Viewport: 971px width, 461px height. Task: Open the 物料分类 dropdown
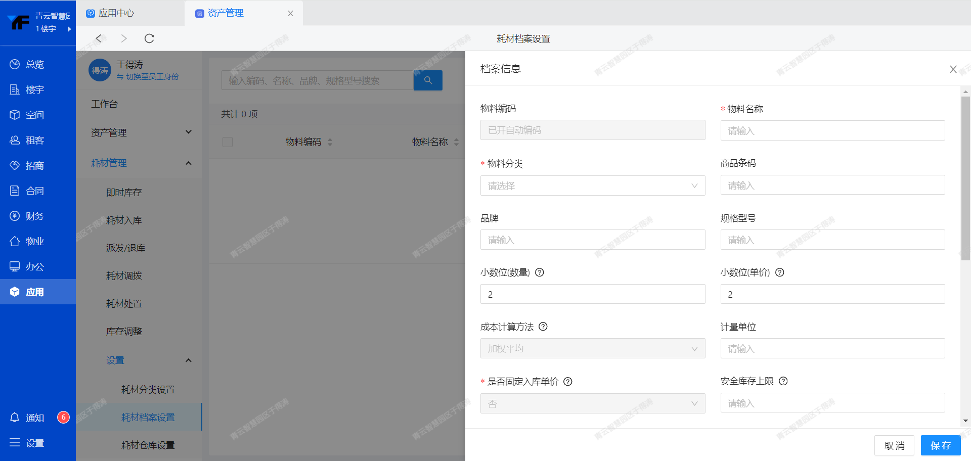(x=592, y=186)
